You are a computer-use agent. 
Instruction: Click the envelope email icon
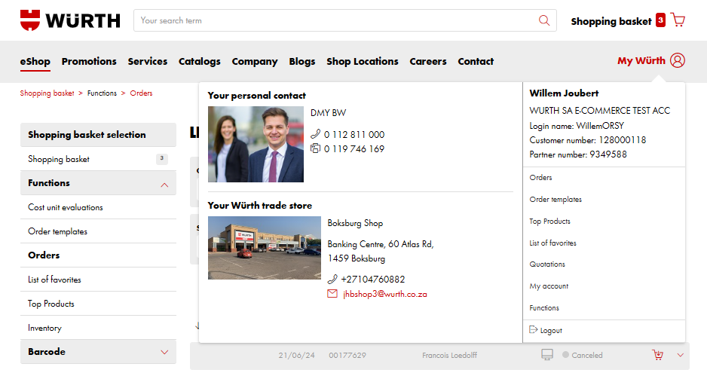(332, 294)
